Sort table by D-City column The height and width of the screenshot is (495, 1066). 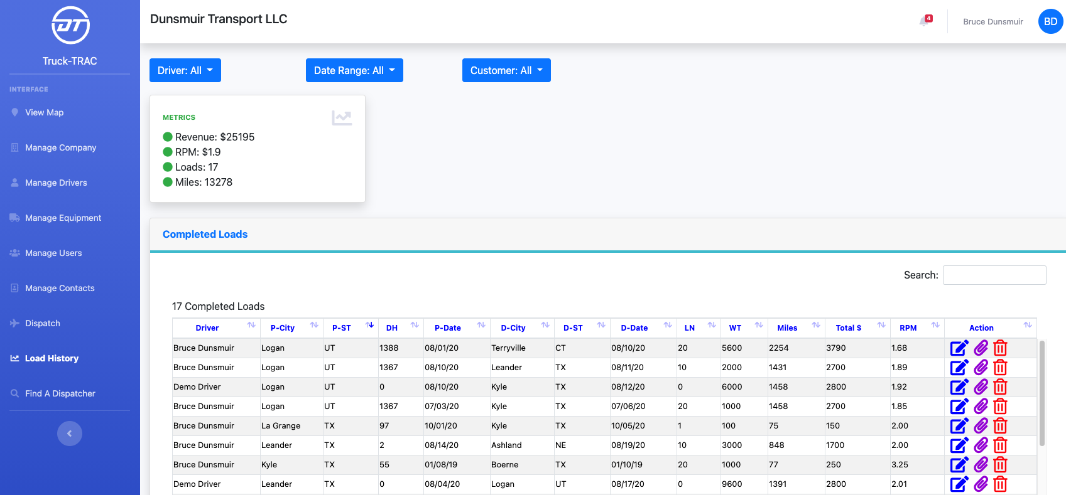point(522,327)
